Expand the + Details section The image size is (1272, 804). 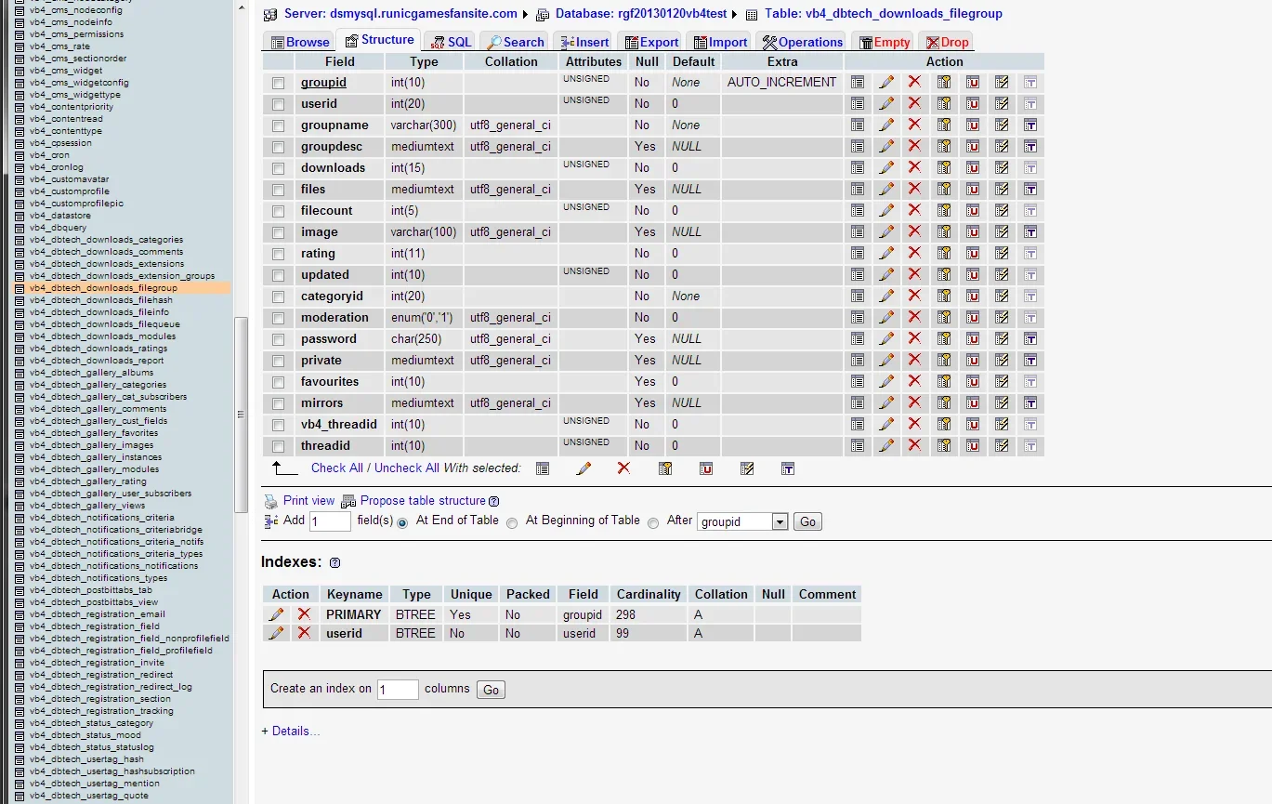291,732
